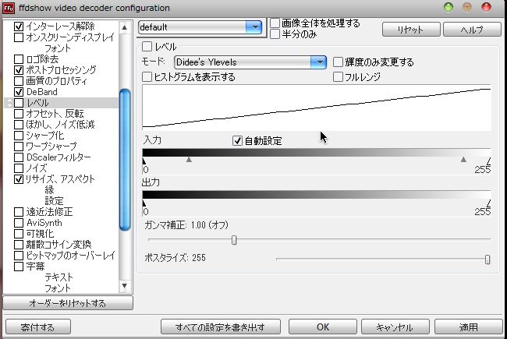The image size is (507, 339).
Task: Enable ぼかし、ノイズ低減 filter
Action: (19, 125)
